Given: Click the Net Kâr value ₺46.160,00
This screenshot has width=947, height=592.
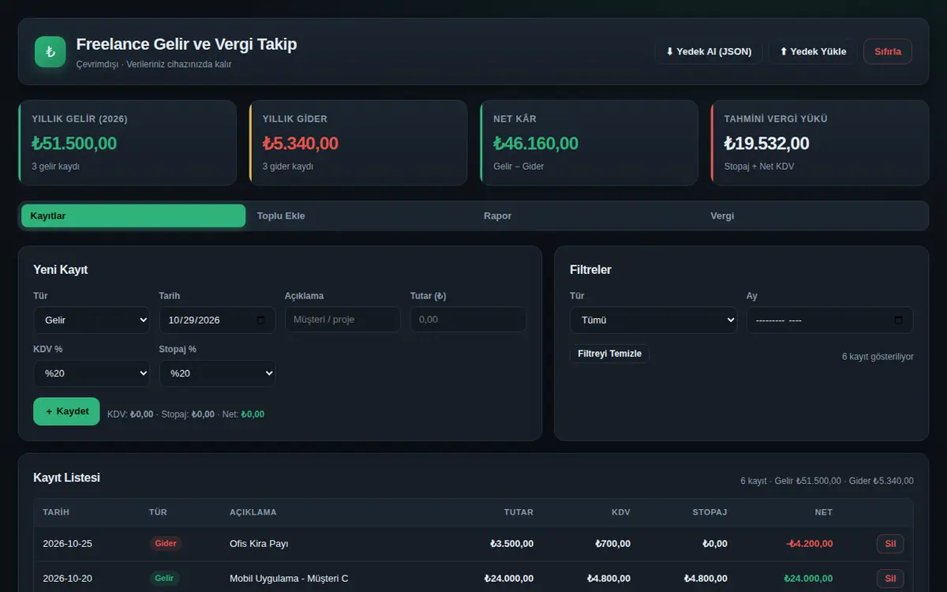Looking at the screenshot, I should point(536,144).
